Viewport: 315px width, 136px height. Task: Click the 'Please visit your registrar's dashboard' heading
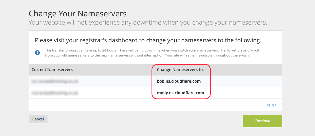pyautogui.click(x=148, y=40)
